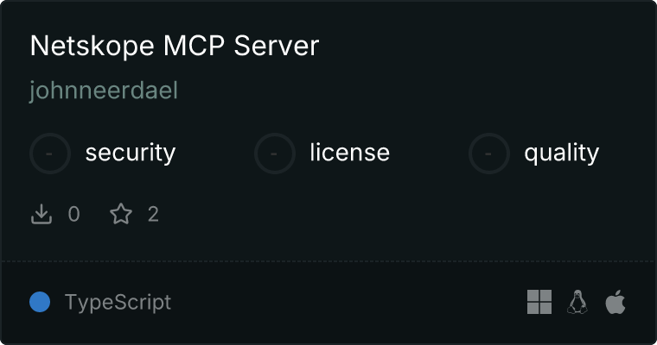Click the dash inside the license circle
The image size is (657, 345).
[274, 154]
